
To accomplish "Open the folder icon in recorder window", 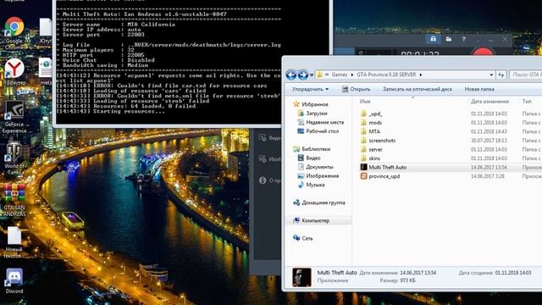I will point(449,39).
